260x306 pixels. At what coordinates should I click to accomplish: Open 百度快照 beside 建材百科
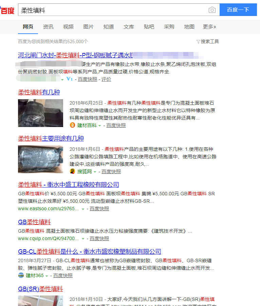(x=116, y=125)
